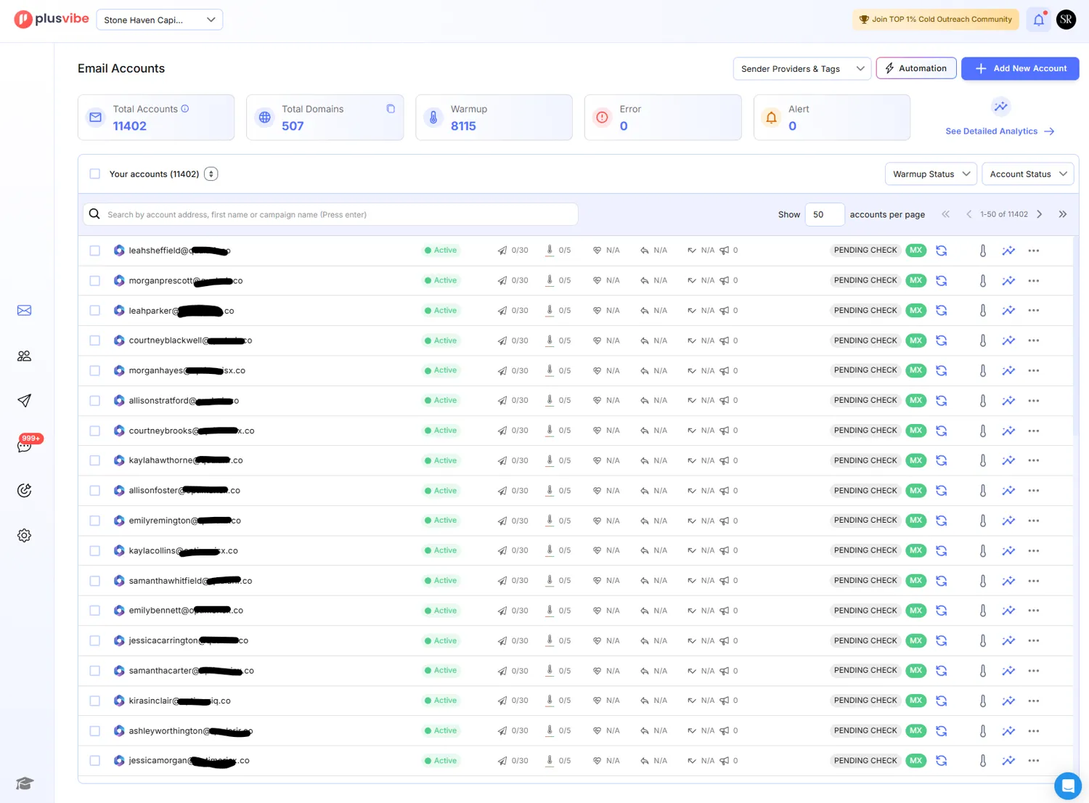This screenshot has width=1089, height=803.
Task: Click 0/30 sent count in emilybennett row
Action: coord(513,611)
